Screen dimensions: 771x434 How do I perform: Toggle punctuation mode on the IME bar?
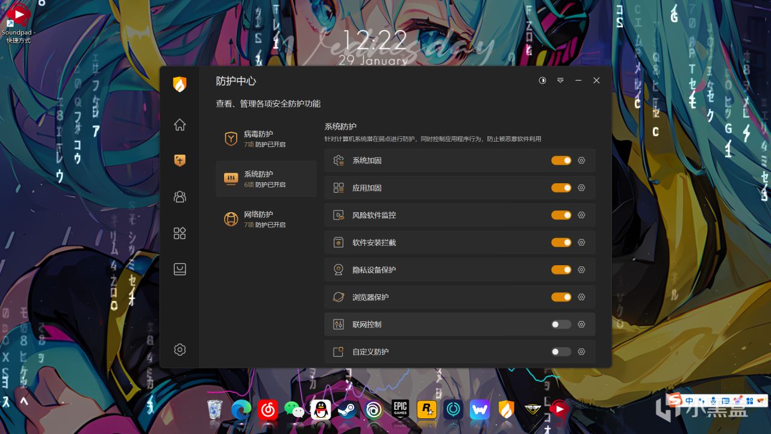pyautogui.click(x=702, y=401)
